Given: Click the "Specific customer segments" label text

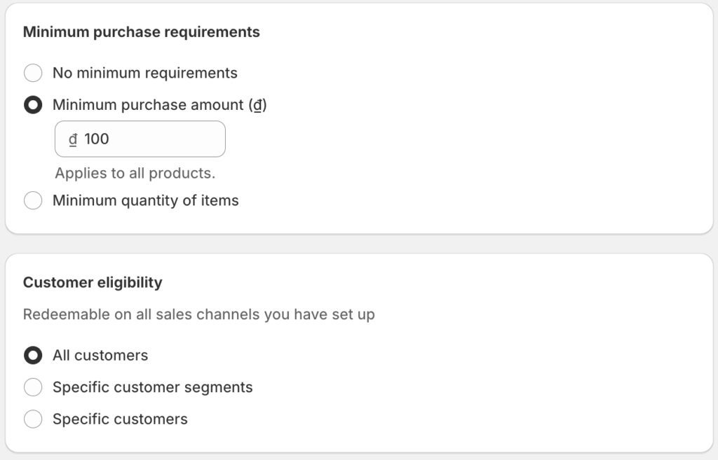Looking at the screenshot, I should (x=152, y=387).
